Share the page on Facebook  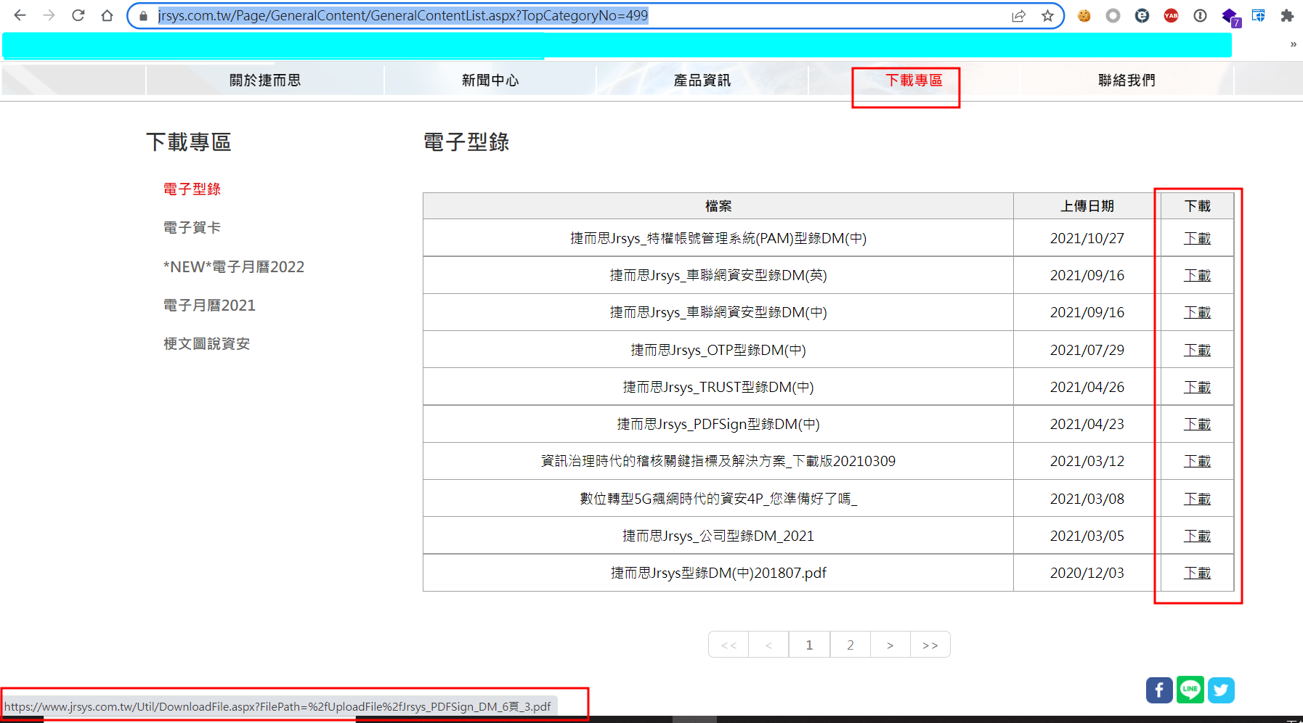[x=1159, y=690]
